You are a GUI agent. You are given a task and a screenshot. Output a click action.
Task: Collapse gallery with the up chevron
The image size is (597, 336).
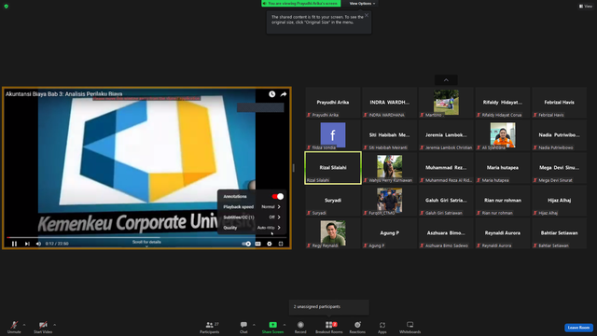pyautogui.click(x=446, y=80)
